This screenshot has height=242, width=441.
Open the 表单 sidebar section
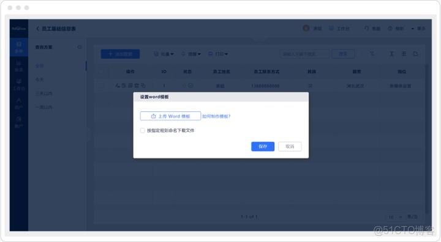coord(19,47)
